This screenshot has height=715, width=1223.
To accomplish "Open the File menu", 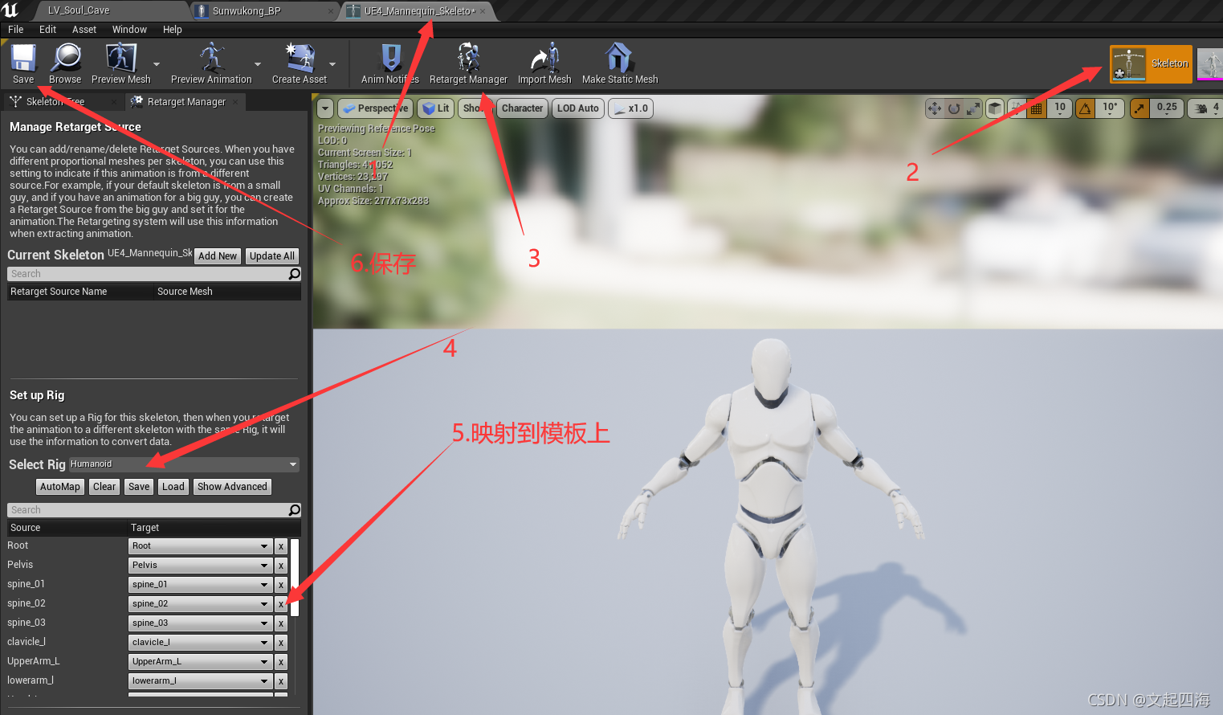I will [15, 30].
